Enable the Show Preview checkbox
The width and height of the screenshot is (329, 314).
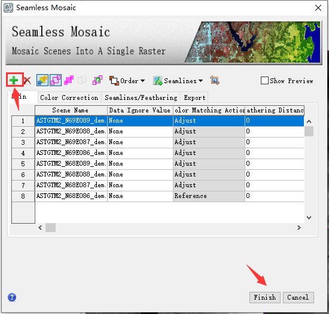click(x=264, y=81)
